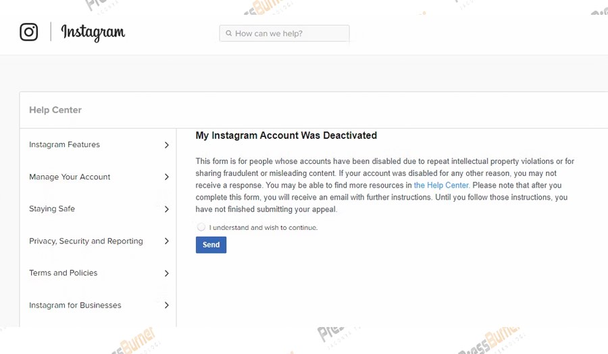Open the Instagram Features menu item
Image resolution: width=608 pixels, height=354 pixels.
[64, 145]
